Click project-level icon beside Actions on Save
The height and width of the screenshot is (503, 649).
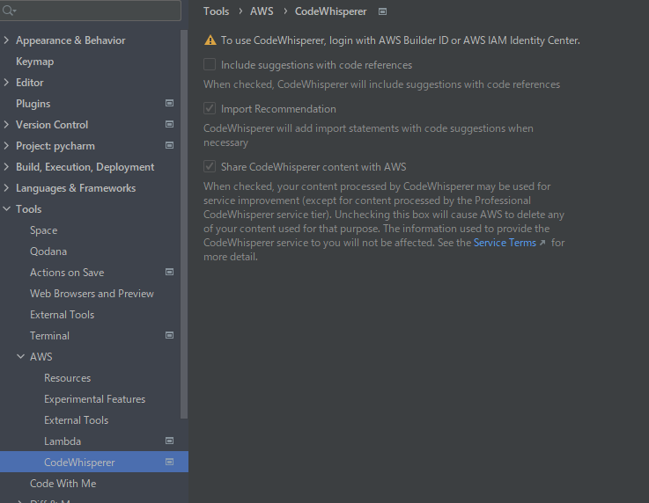pyautogui.click(x=169, y=272)
